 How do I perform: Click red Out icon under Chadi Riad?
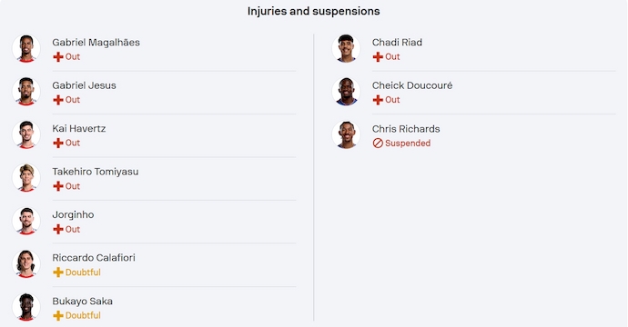click(378, 56)
